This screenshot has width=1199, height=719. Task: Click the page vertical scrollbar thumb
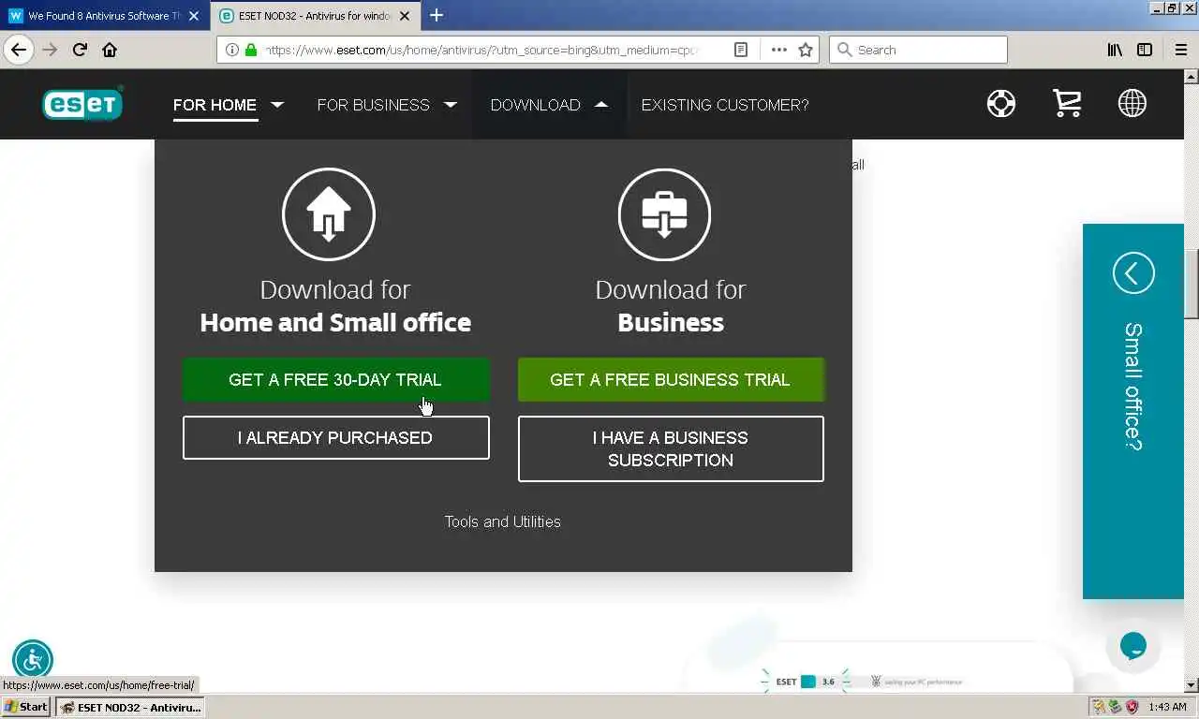1192,285
